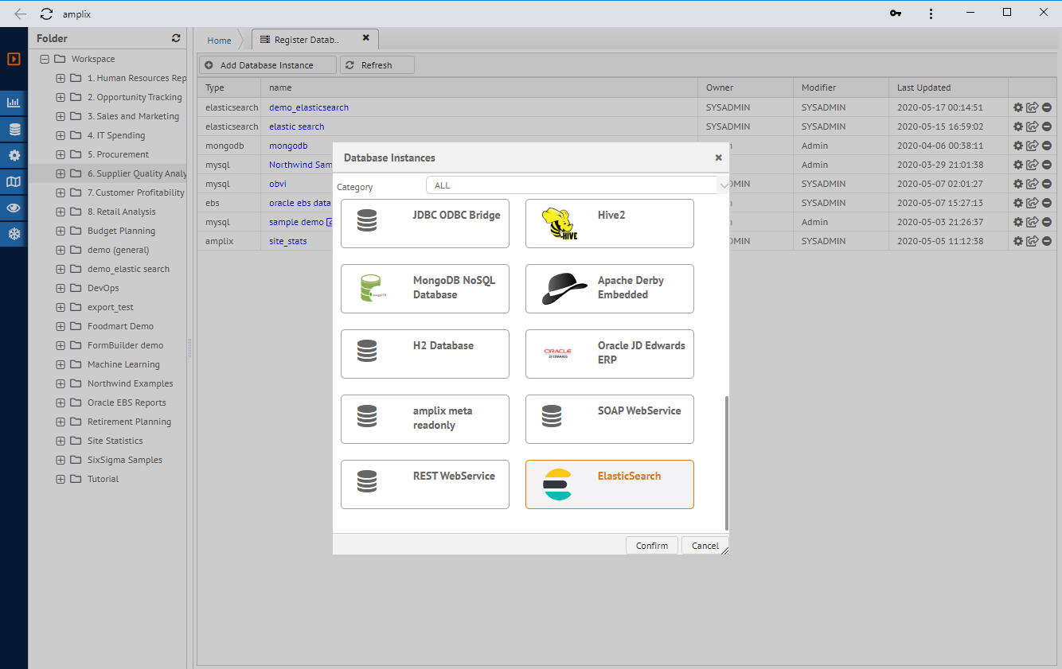Open the site_stats instance link
Image resolution: width=1062 pixels, height=669 pixels.
tap(287, 241)
